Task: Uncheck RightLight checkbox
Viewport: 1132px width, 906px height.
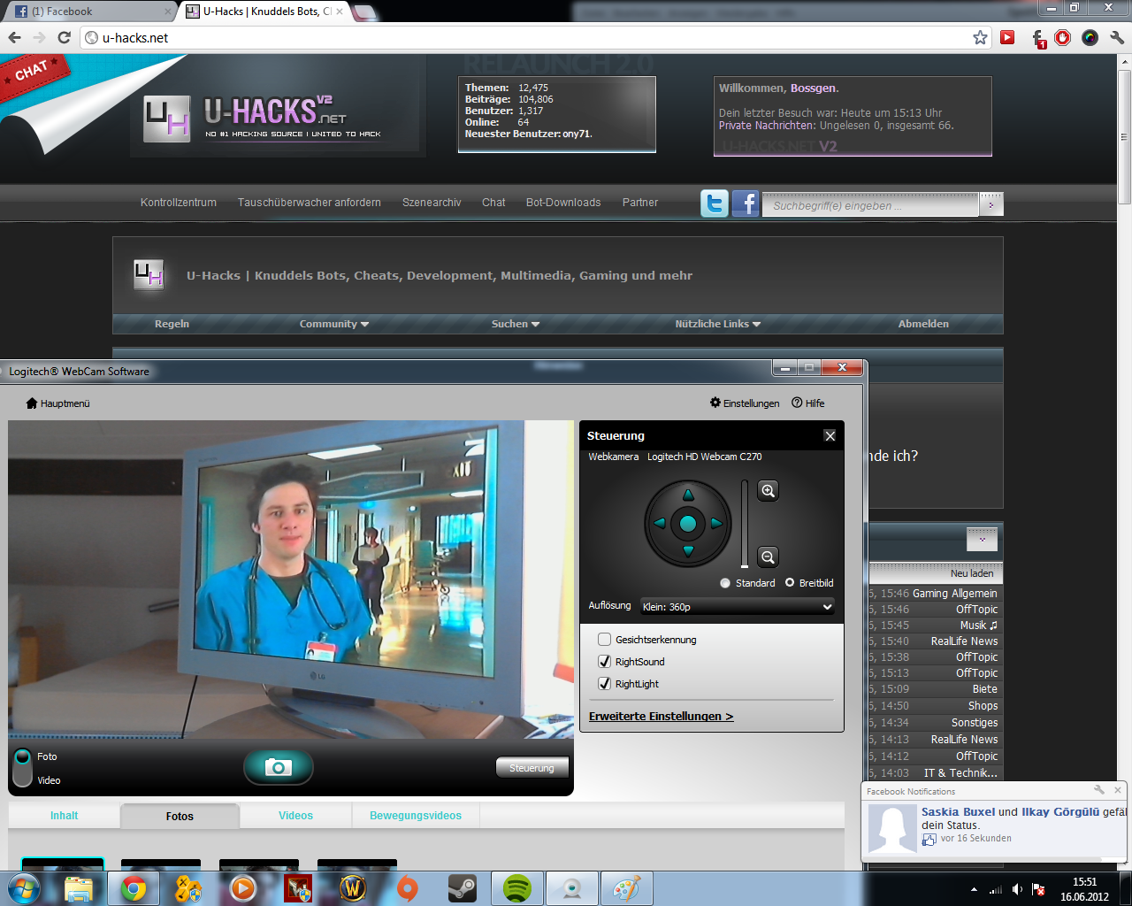Action: click(605, 683)
